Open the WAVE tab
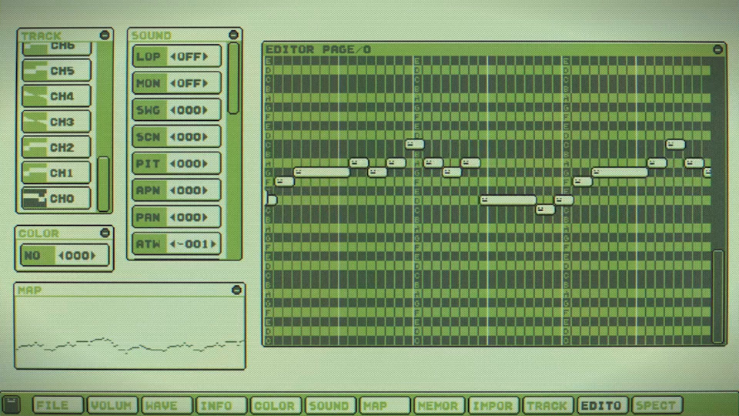 tap(167, 405)
